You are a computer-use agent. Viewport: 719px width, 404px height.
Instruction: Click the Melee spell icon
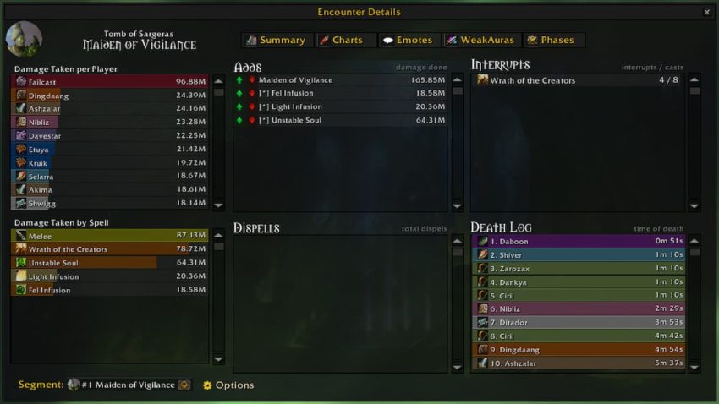point(21,236)
